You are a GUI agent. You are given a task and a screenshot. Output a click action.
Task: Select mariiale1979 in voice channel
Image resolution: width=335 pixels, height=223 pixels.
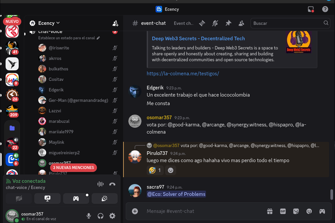[x=78, y=132]
